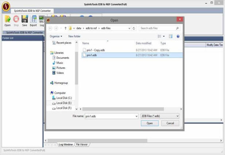Screen dimensions: 225x155
Task: Open Local Disk (C:)
Action: (x=62, y=98)
